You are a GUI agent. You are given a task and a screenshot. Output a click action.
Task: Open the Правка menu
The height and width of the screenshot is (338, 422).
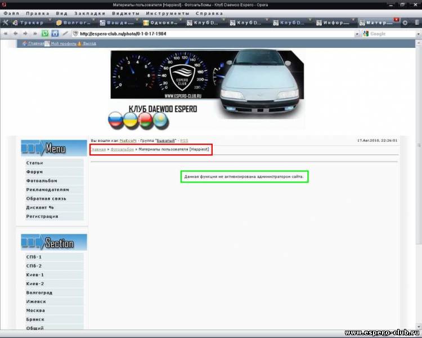(37, 13)
